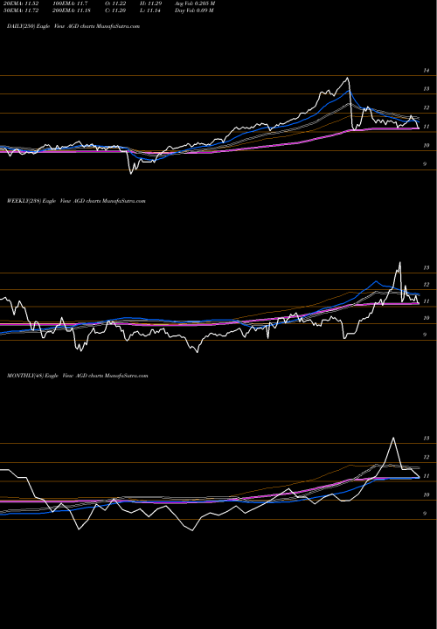The image size is (437, 629).
Task: Click the daily chart price peak near 14
Action: pyautogui.click(x=348, y=78)
